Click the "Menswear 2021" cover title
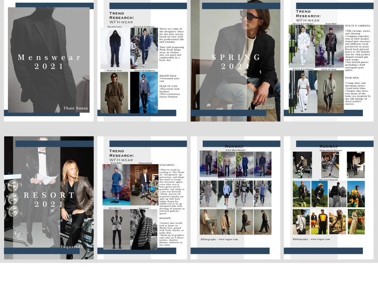 click(x=49, y=62)
